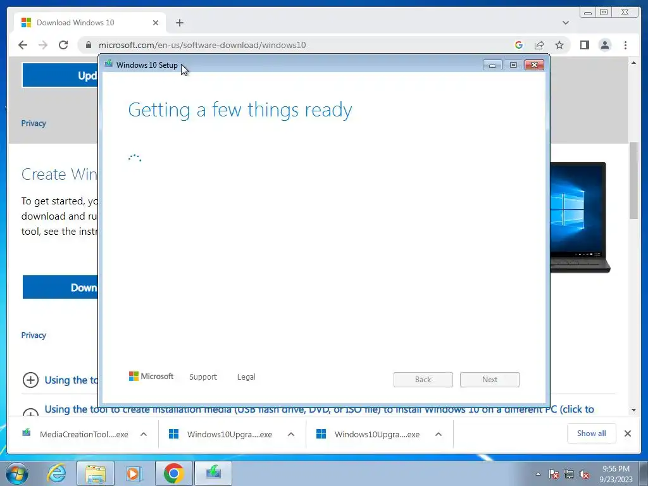
Task: Click the network tray icon
Action: pyautogui.click(x=569, y=475)
